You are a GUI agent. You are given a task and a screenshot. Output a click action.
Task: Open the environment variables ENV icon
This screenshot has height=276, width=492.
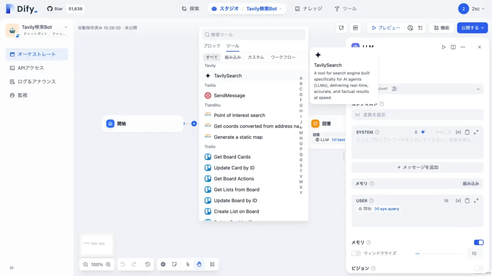point(356,28)
